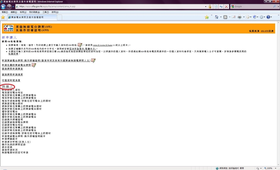Click the Print toolbar icon

(x=239, y=17)
